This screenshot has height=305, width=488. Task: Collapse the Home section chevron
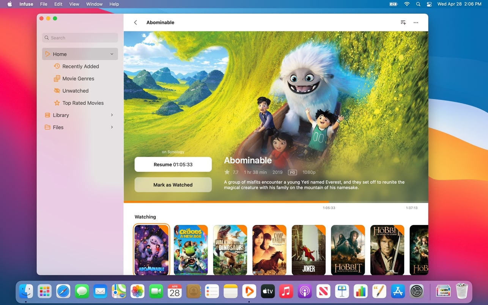[112, 54]
